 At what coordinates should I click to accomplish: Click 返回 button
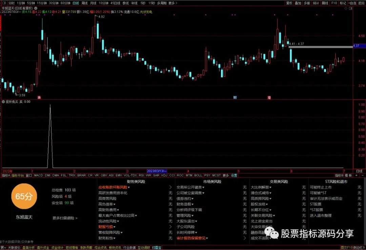(x=361, y=3)
